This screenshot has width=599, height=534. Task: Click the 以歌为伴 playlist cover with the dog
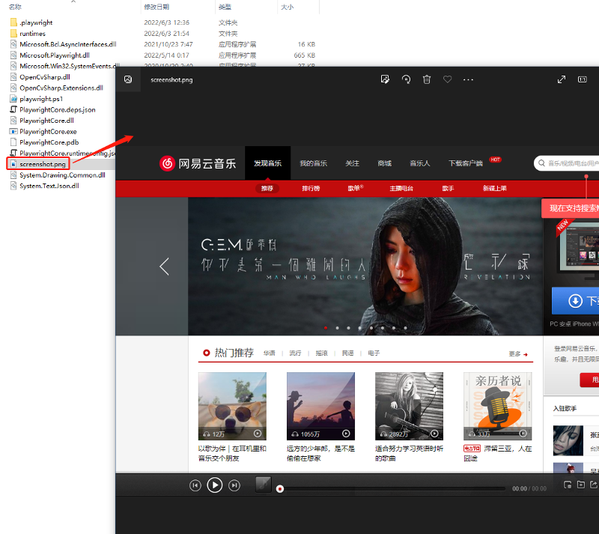(232, 406)
